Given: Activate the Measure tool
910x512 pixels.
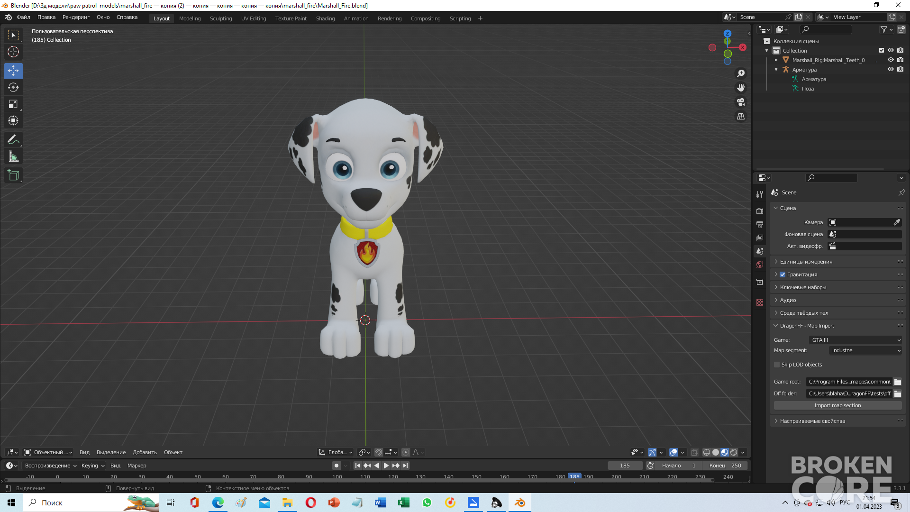Looking at the screenshot, I should [13, 156].
